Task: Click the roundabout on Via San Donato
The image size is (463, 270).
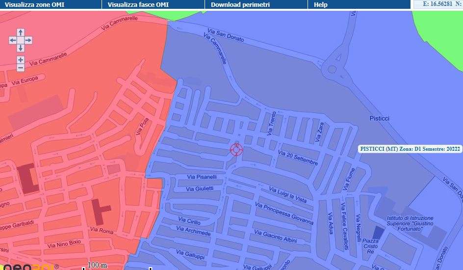Action: (x=332, y=69)
